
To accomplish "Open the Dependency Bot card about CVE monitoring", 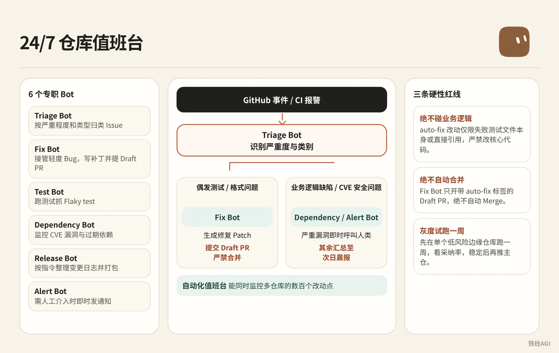I will 89,230.
